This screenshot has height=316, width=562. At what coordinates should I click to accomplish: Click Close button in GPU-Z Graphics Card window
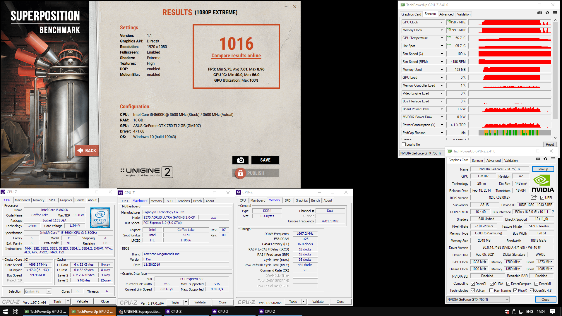tap(545, 300)
